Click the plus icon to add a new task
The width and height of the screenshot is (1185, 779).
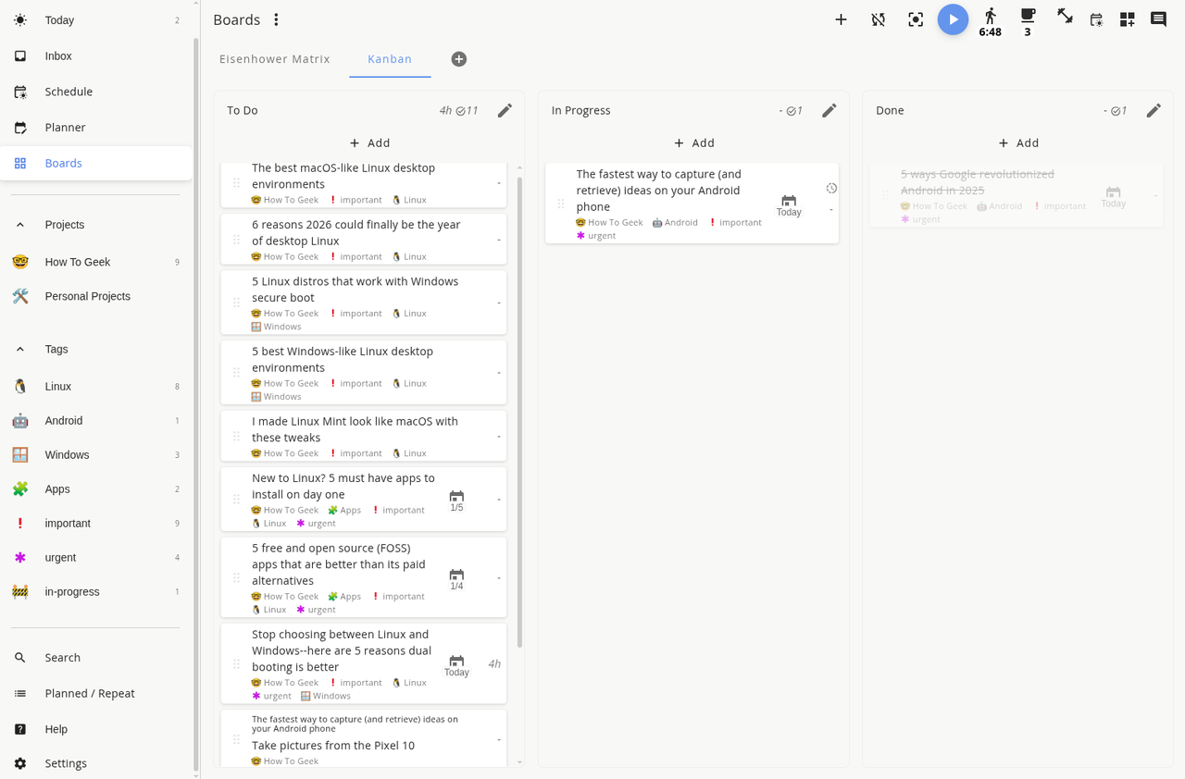[841, 19]
